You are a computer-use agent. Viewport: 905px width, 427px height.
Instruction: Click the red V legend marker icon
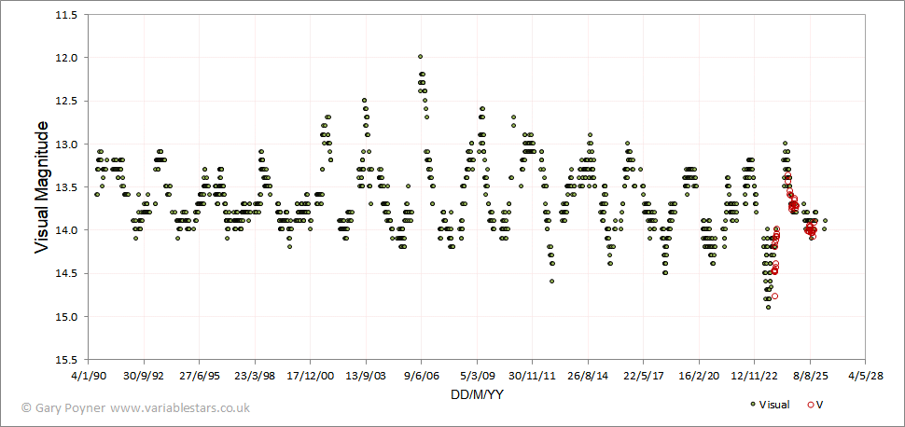point(811,405)
